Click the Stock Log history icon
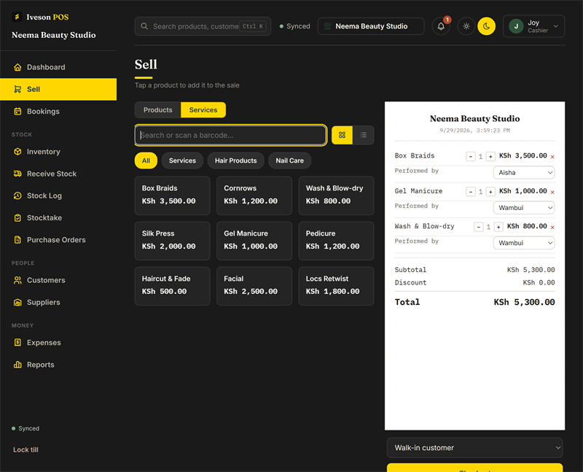The image size is (583, 472). [x=17, y=196]
